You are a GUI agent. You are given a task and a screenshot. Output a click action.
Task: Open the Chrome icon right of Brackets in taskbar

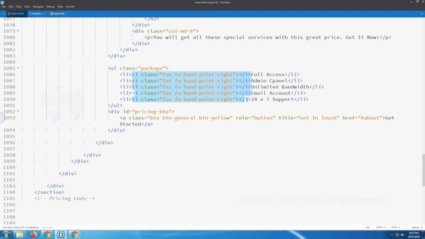[74, 234]
